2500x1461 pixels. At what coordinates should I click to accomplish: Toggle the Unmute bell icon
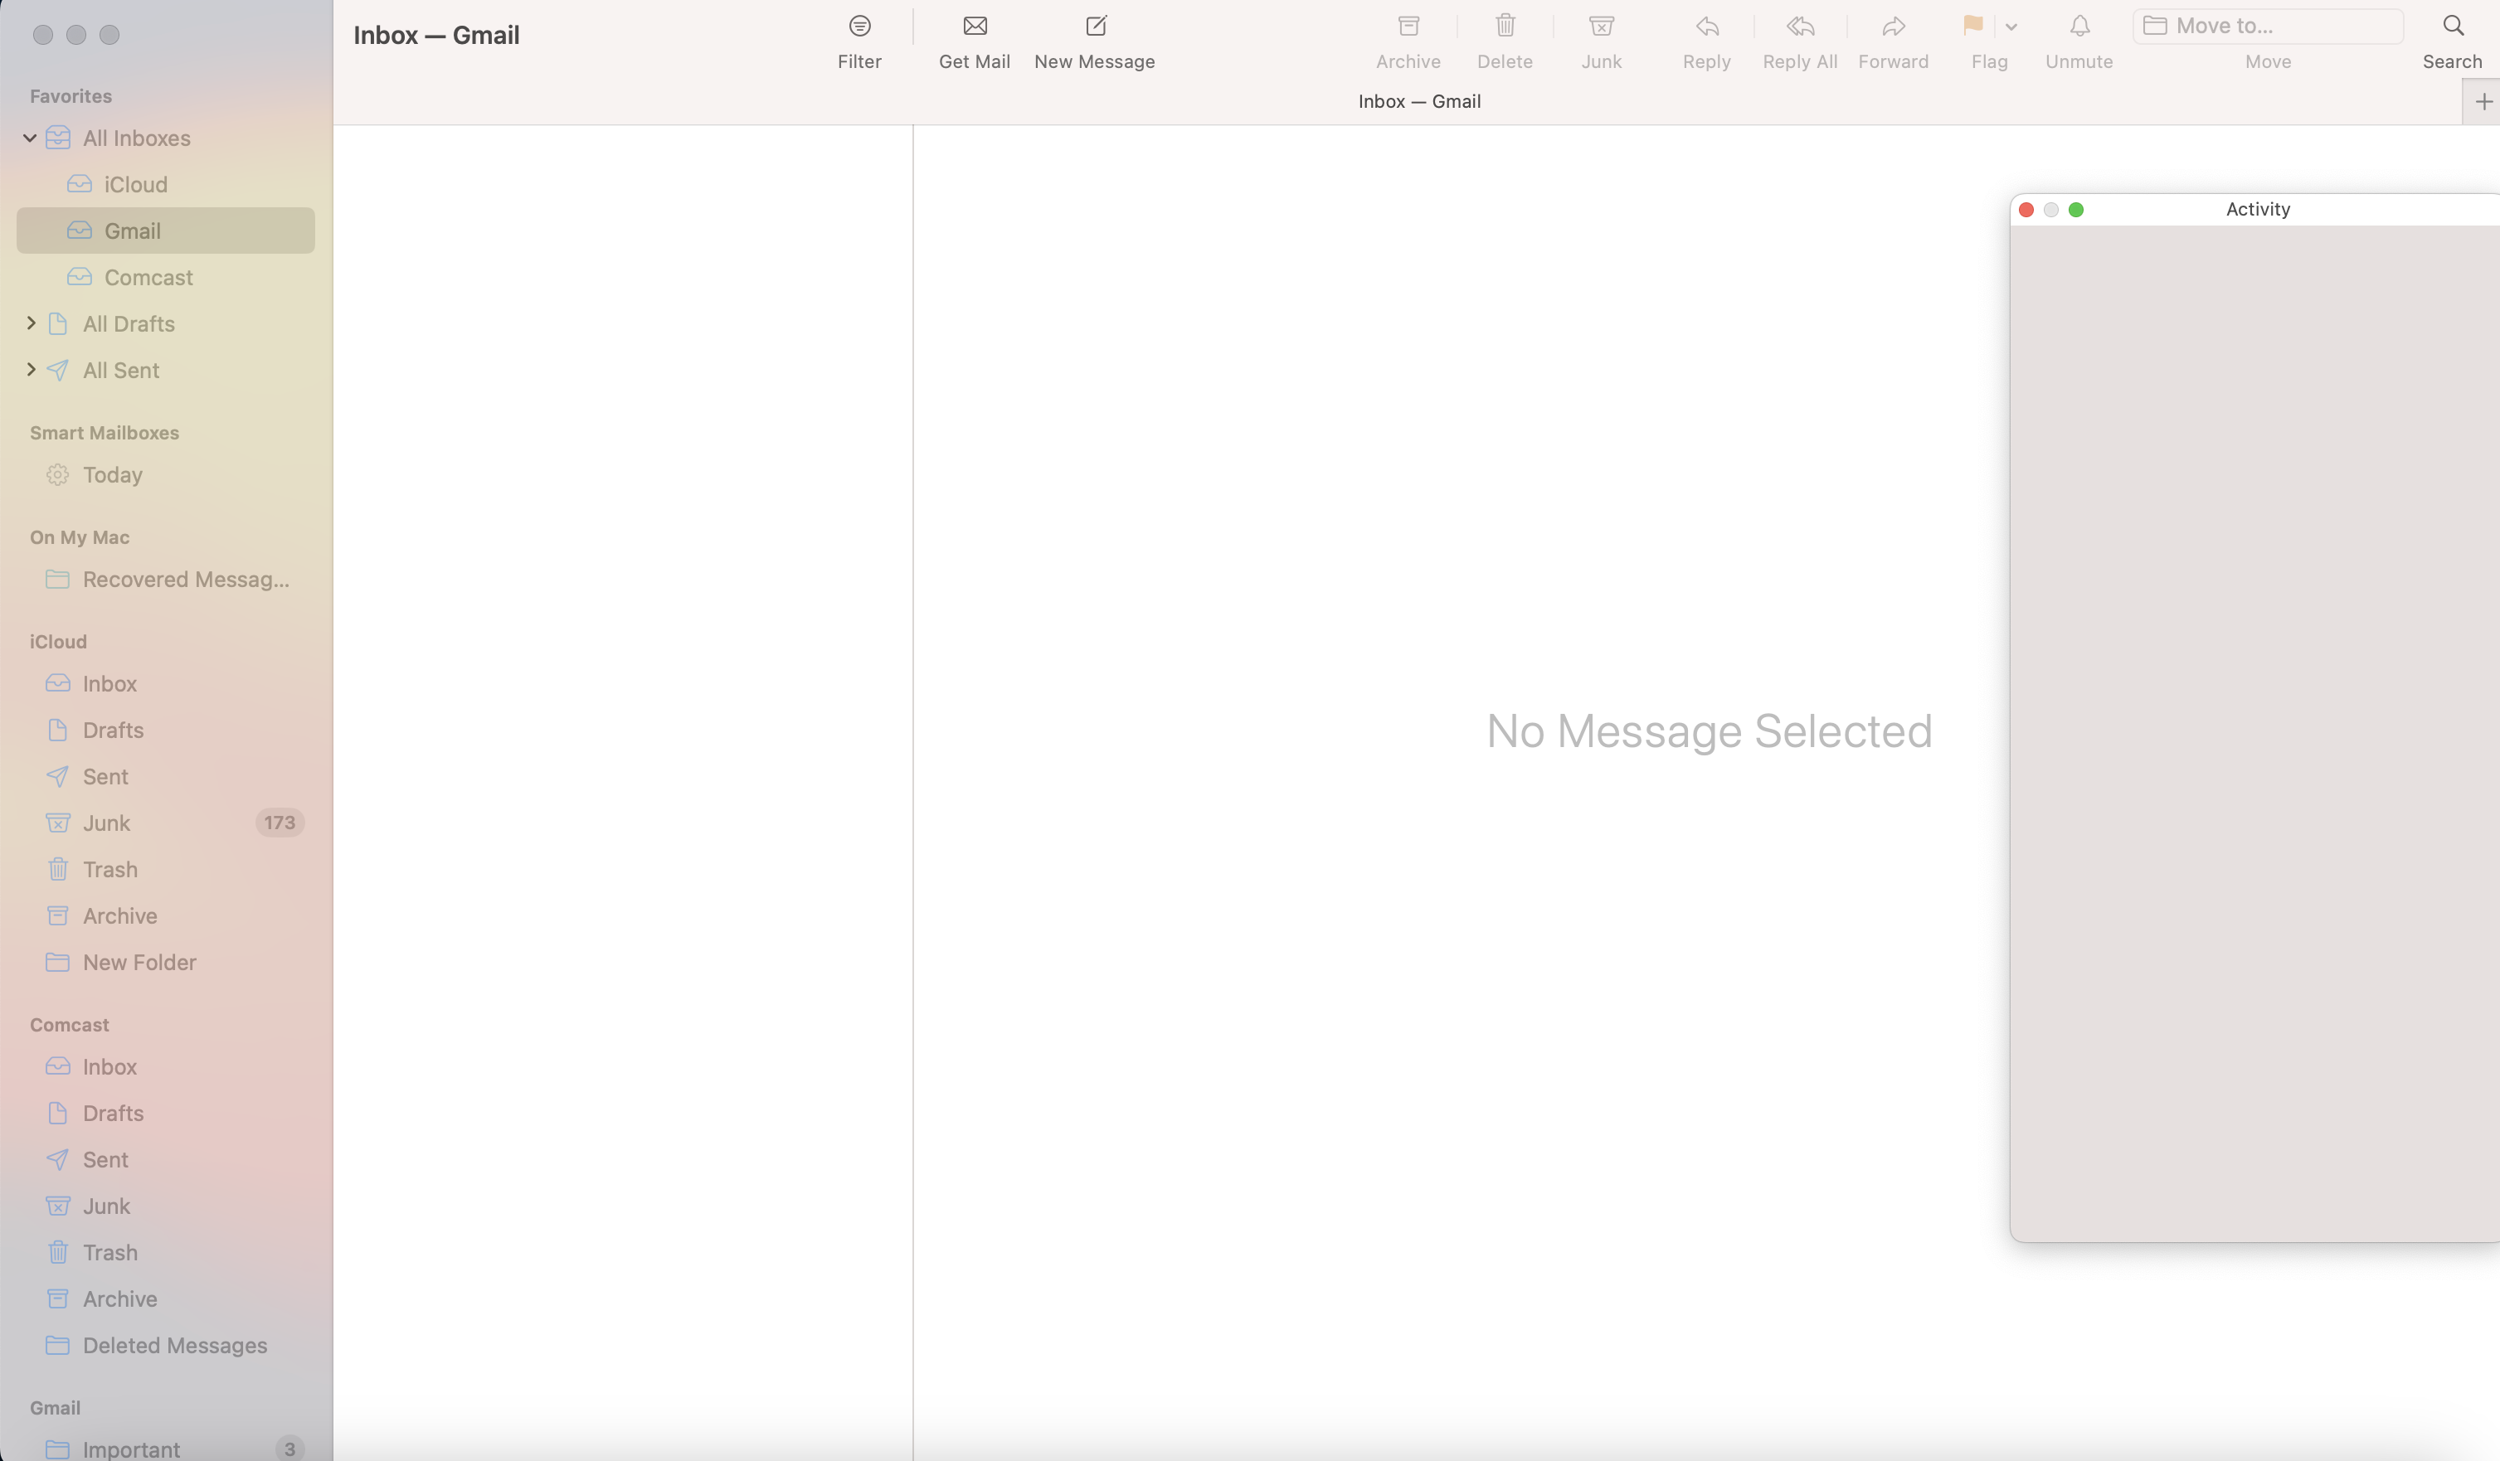click(x=2079, y=27)
